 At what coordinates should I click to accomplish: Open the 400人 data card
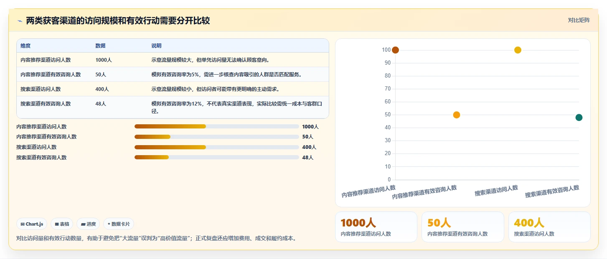click(x=549, y=227)
